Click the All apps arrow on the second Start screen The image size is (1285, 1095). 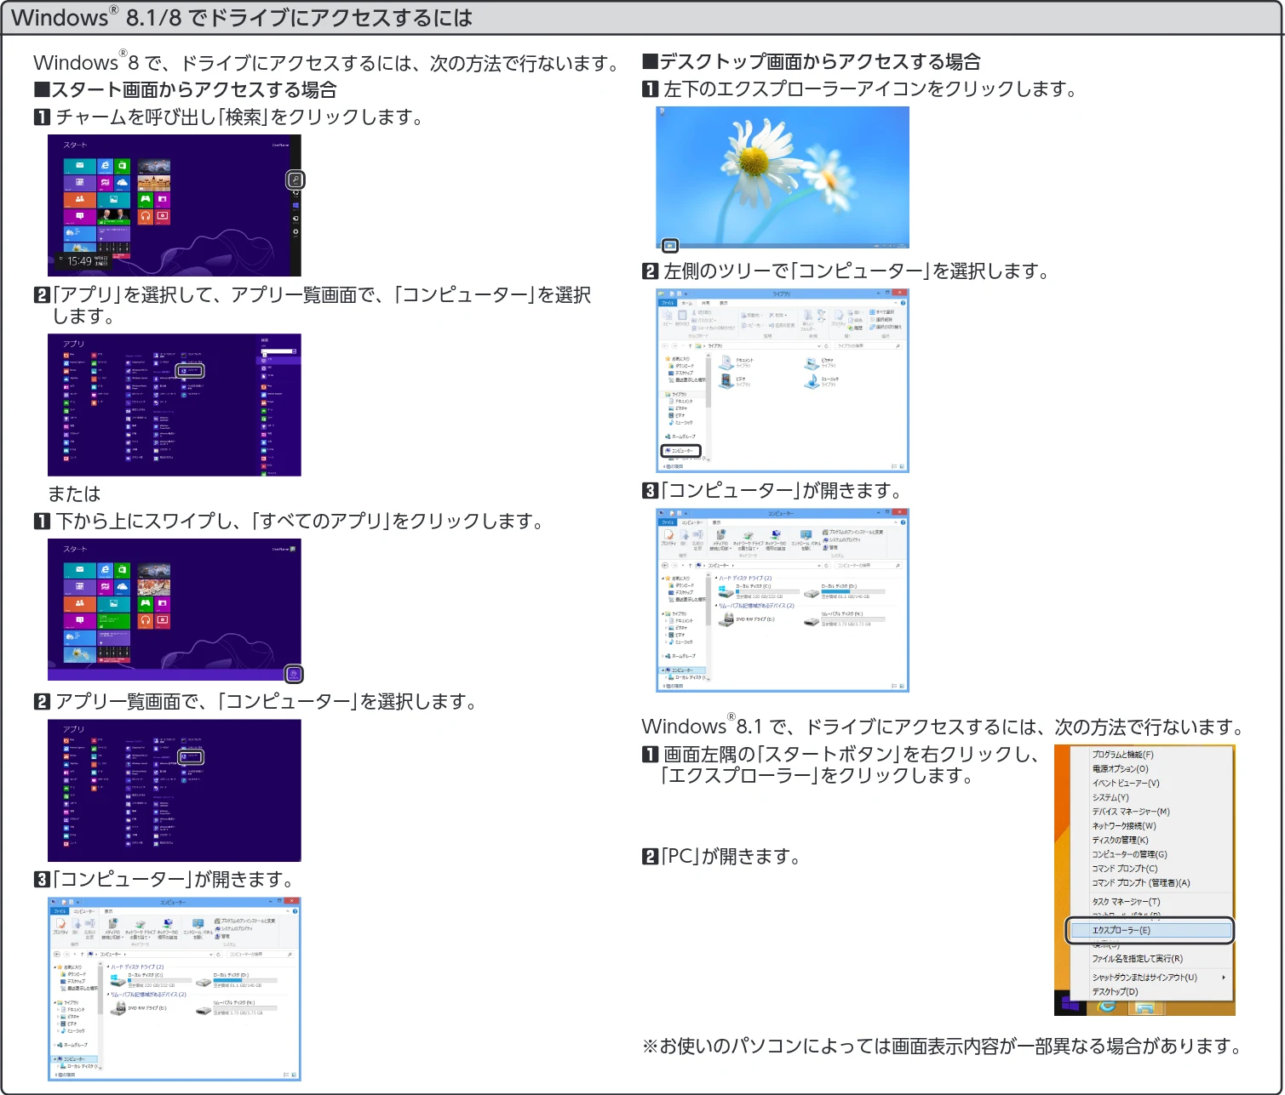point(293,674)
